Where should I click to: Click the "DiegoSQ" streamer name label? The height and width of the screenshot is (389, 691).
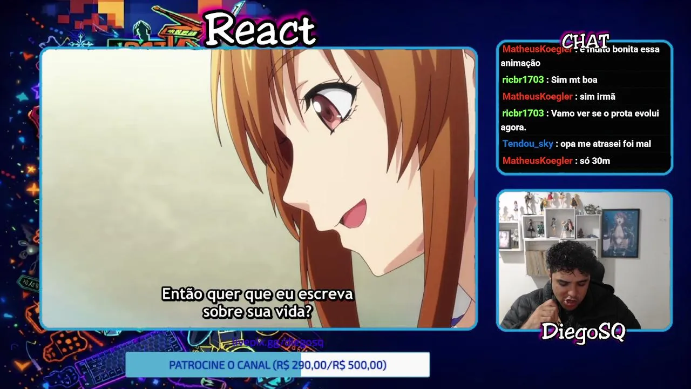(583, 332)
